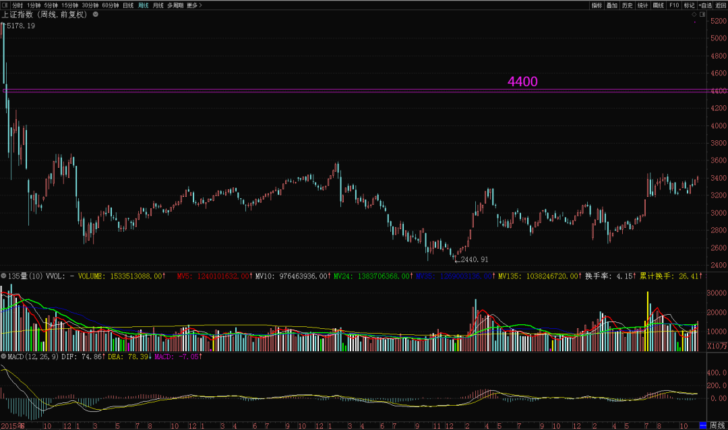Expand the MACD indicator dropdown arrow
728x430 pixels.
click(x=4, y=356)
